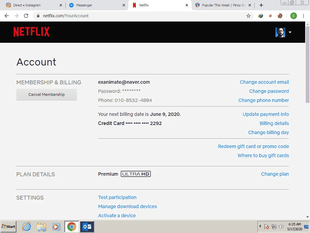310x233 pixels.
Task: Go back with the browser back arrow
Action: [x=7, y=16]
